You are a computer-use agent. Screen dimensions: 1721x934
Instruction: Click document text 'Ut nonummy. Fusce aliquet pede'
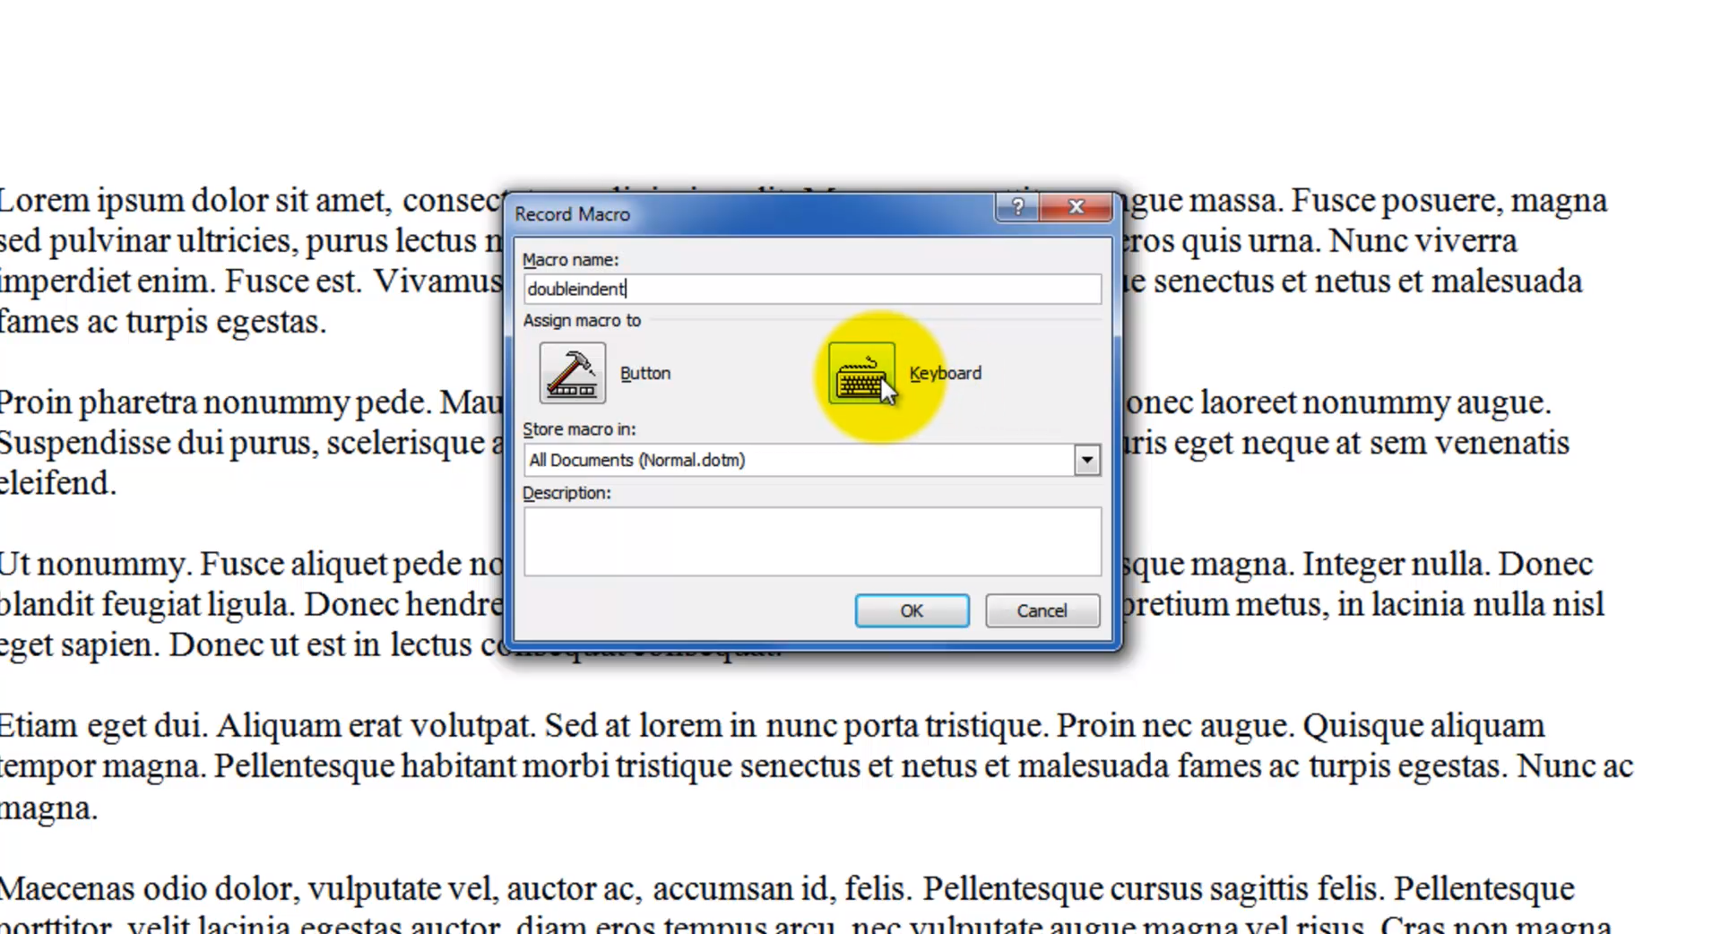[x=231, y=564]
